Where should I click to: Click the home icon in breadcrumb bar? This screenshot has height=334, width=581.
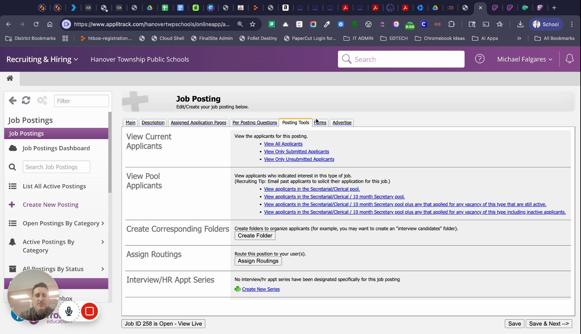tap(10, 78)
